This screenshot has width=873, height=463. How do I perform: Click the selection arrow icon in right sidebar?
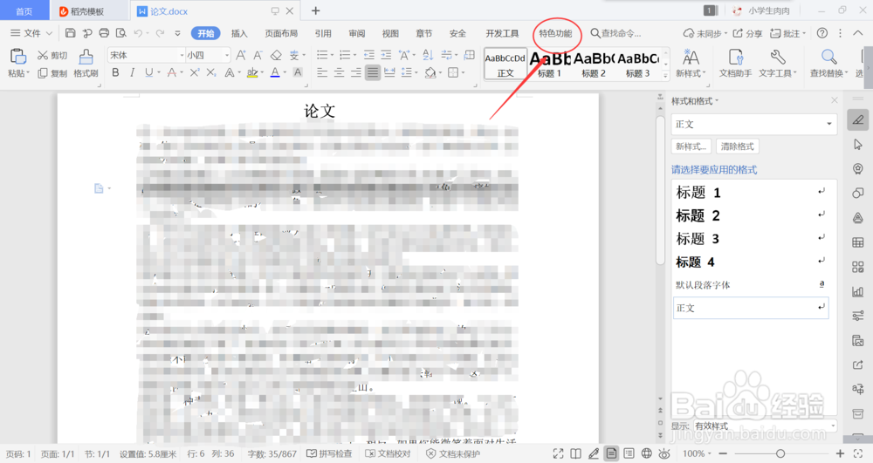tap(858, 145)
